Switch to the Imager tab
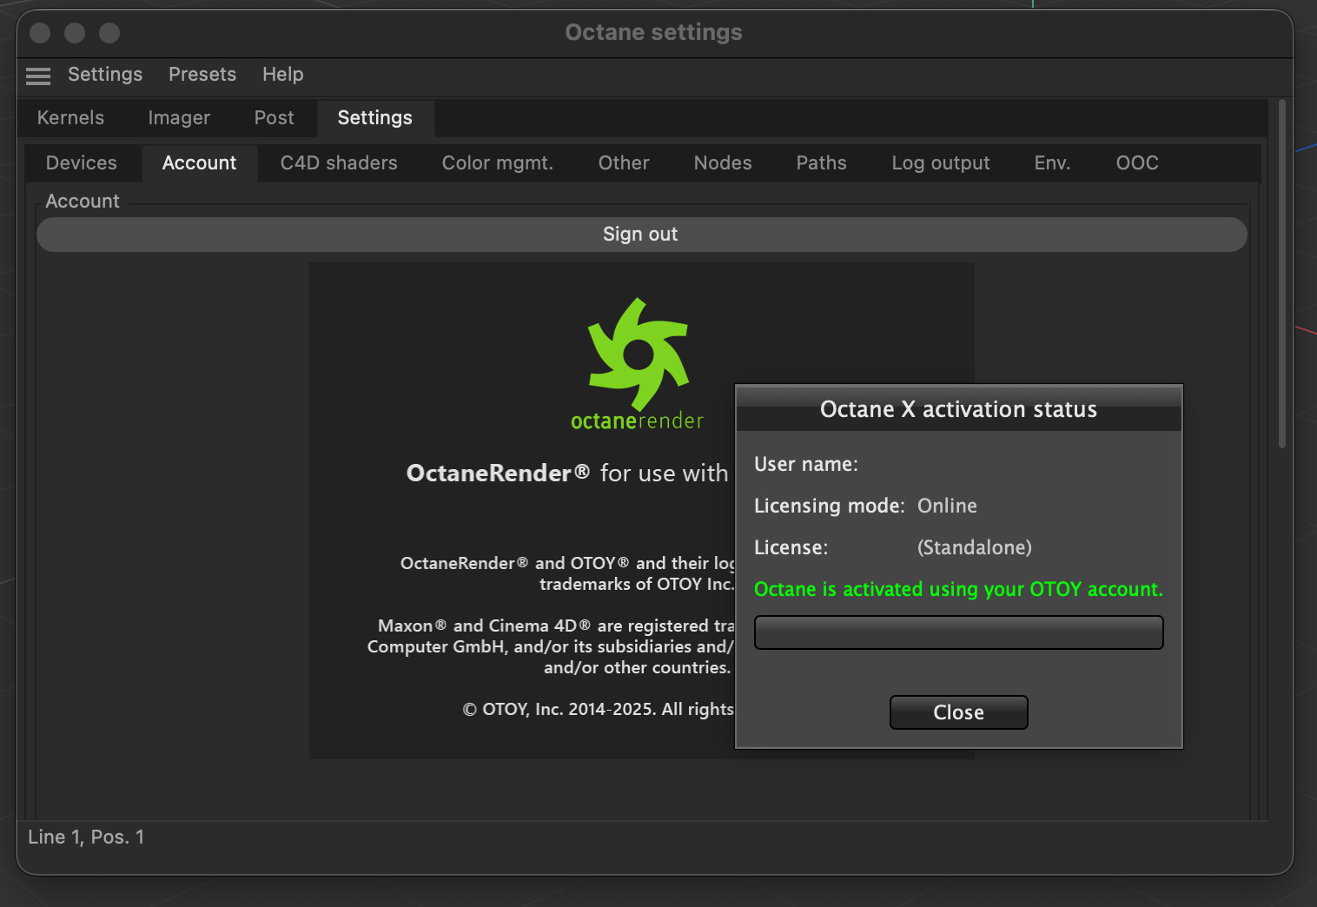This screenshot has height=907, width=1317. pos(179,118)
